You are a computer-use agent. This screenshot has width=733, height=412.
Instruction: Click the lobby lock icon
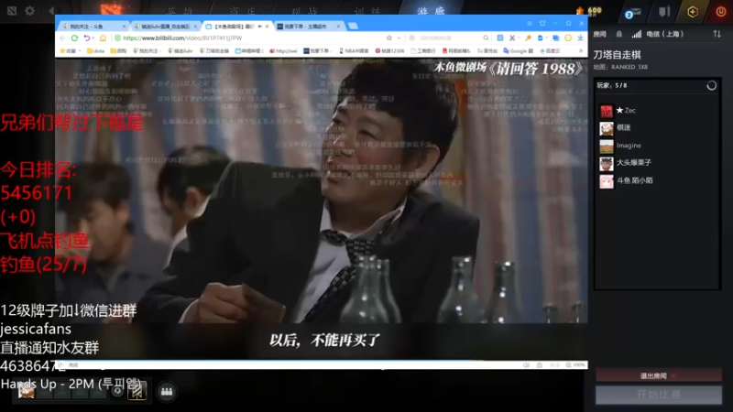coord(619,34)
